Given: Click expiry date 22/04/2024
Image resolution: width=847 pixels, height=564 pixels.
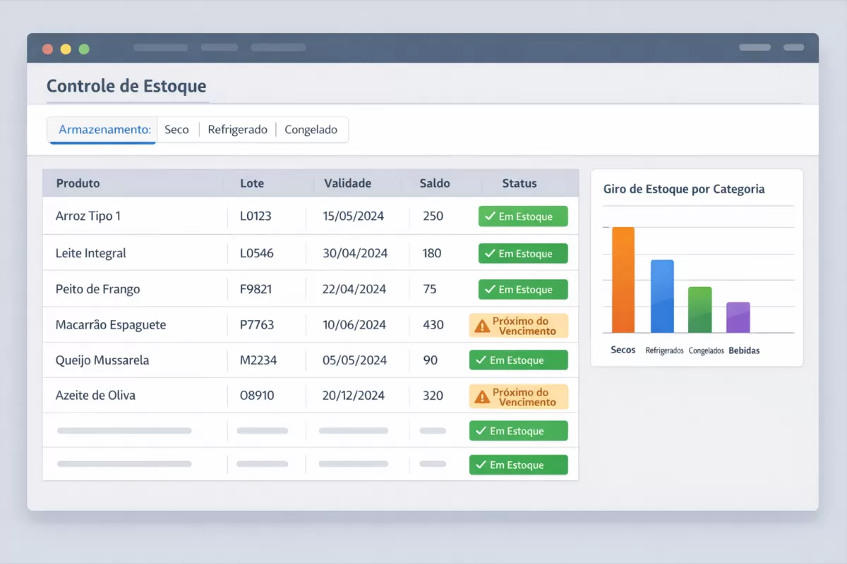Looking at the screenshot, I should click(x=354, y=289).
